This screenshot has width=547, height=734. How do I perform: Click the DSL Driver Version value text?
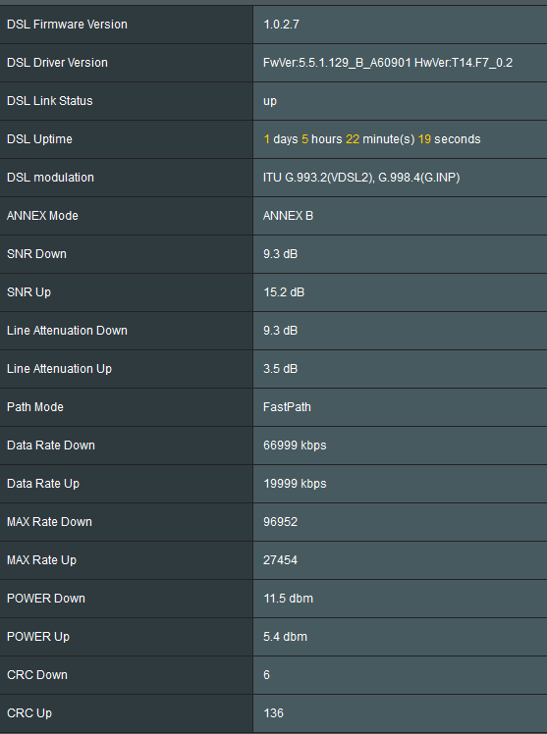(388, 63)
